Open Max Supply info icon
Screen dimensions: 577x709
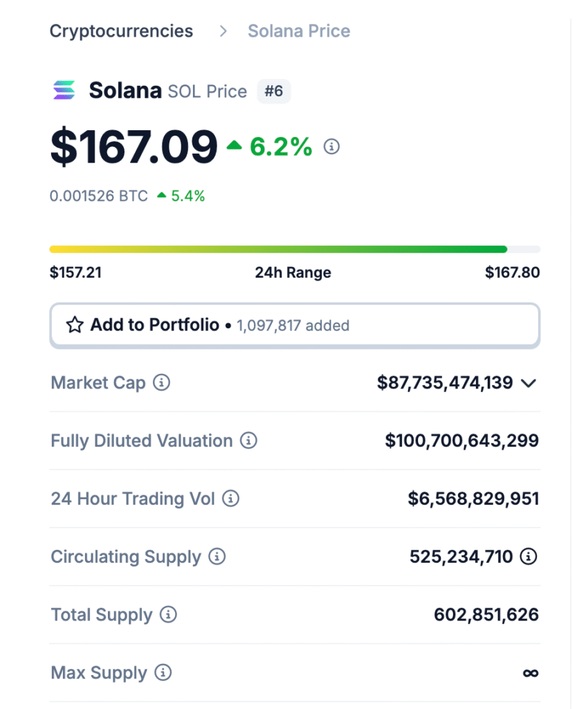coord(163,672)
